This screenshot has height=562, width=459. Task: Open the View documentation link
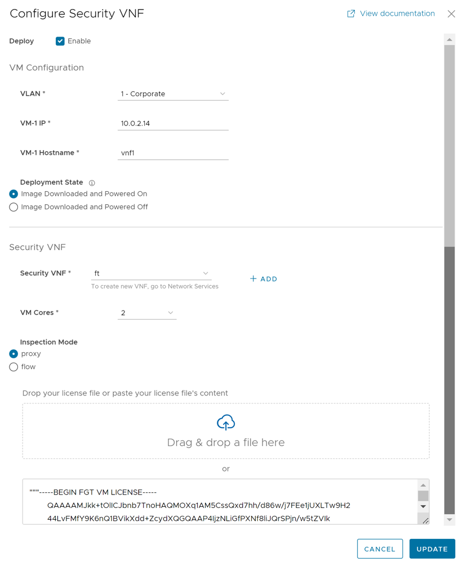click(397, 14)
